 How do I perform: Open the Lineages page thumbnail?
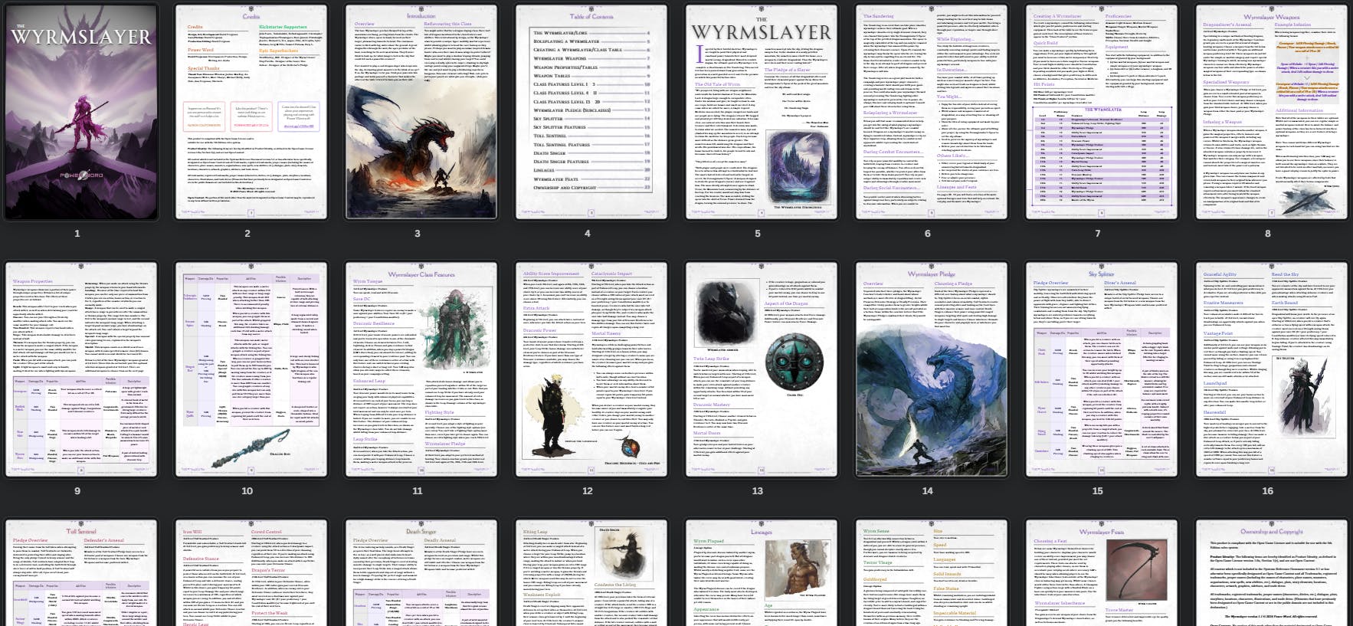click(x=762, y=573)
